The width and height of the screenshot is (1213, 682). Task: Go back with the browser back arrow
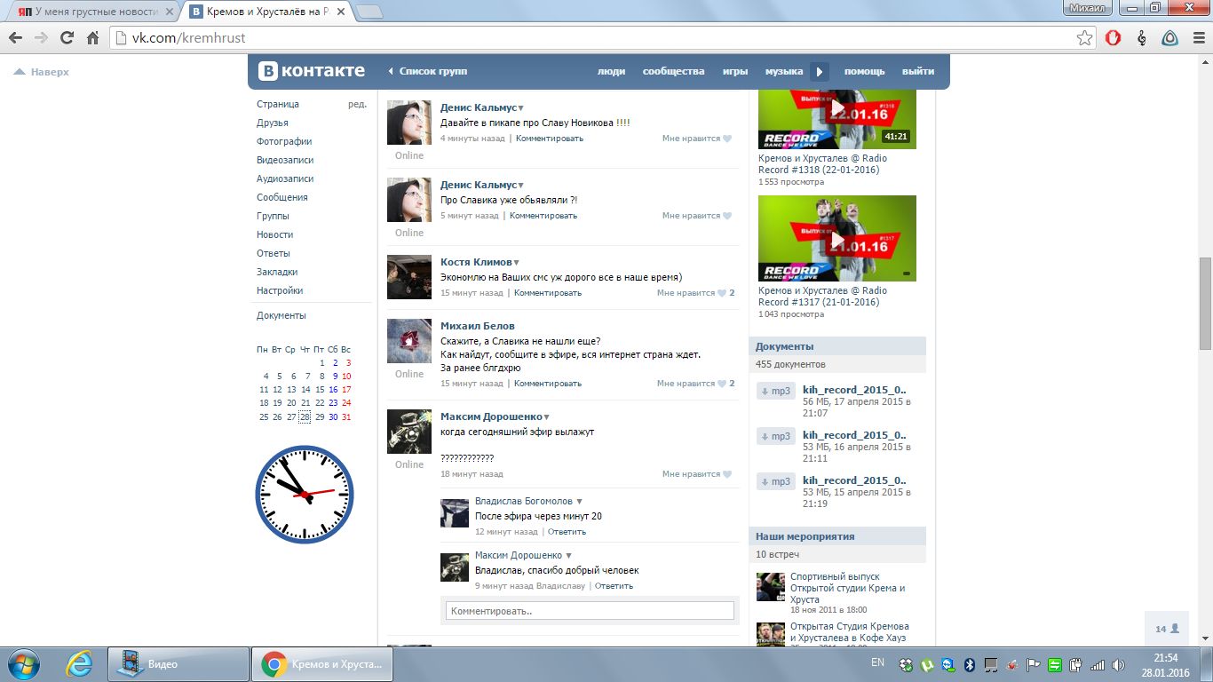[15, 38]
